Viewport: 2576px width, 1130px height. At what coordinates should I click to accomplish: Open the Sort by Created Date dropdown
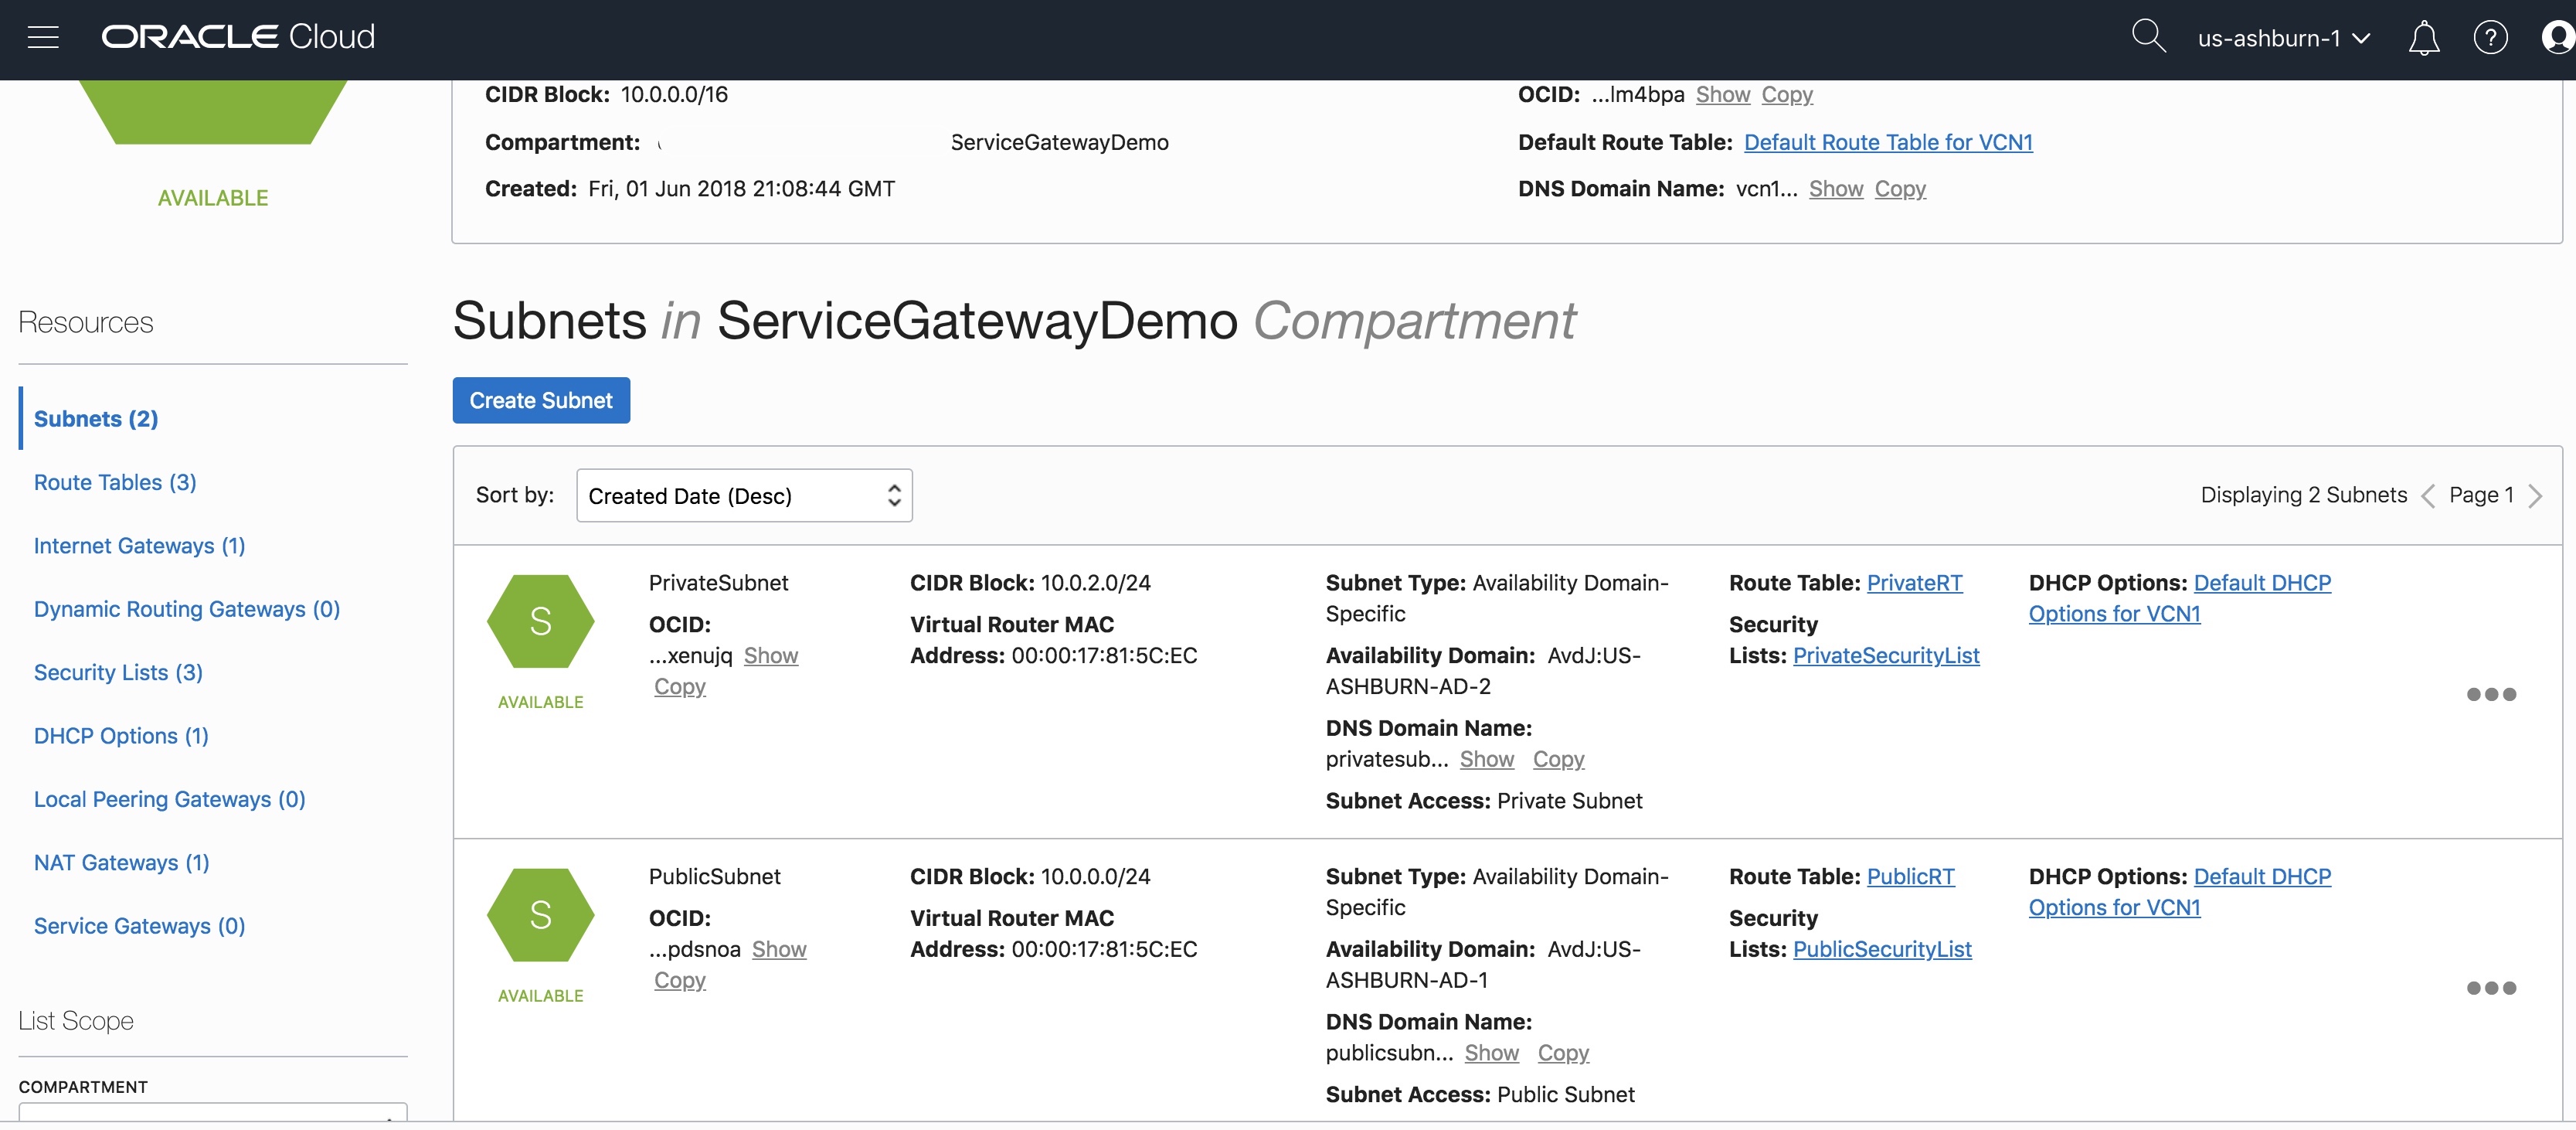point(744,495)
